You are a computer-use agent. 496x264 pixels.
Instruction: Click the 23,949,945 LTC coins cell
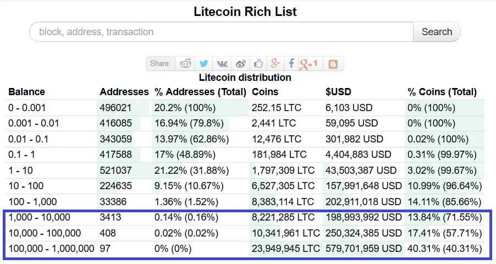tap(286, 249)
